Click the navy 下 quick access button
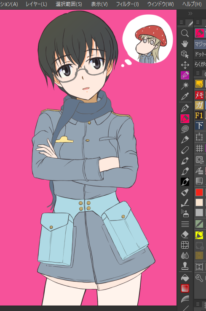Image resolution: width=206 pixels, height=311 pixels. pos(199,126)
